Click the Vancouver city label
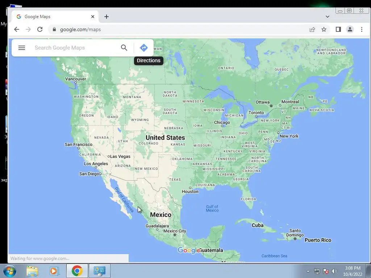Image resolution: width=371 pixels, height=278 pixels. (x=75, y=79)
